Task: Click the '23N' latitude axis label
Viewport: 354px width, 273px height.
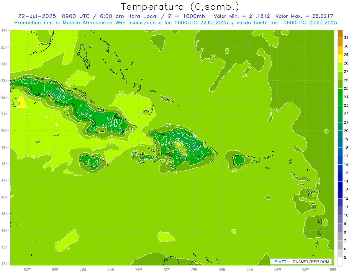Action: 4,80
